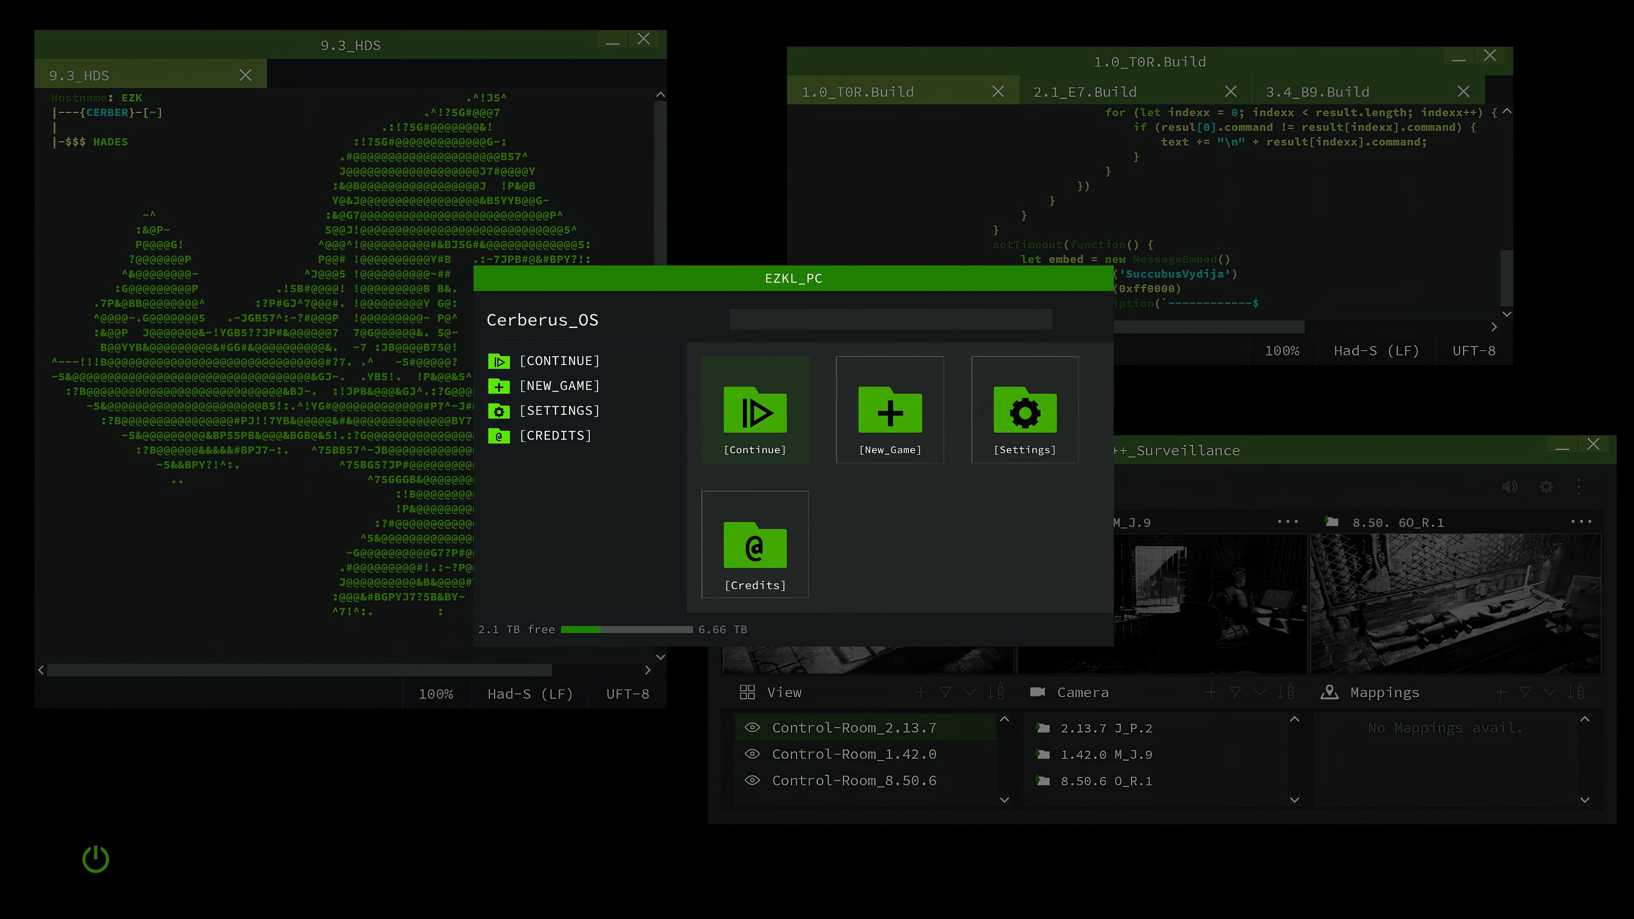
Task: Click the Surveillance speaker volume icon
Action: pos(1509,487)
